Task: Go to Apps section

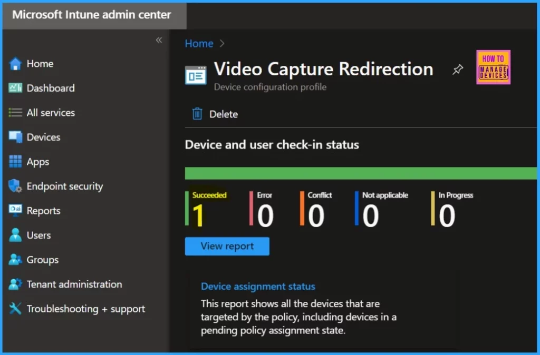Action: 38,162
